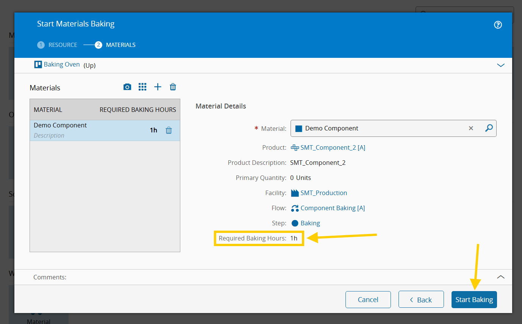This screenshot has width=522, height=324.
Task: Go back with the Back button
Action: 421,300
